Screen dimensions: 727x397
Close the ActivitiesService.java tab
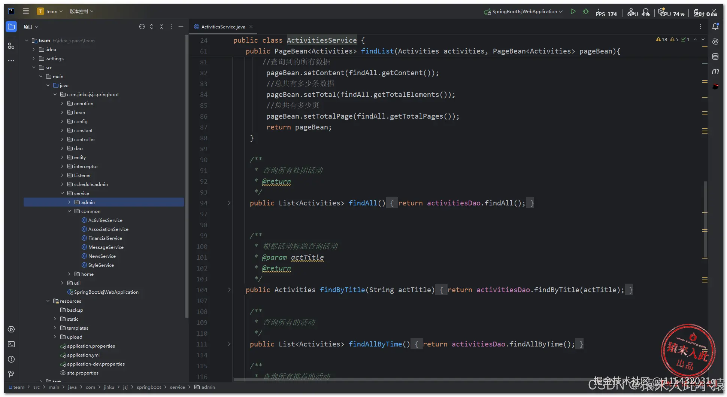251,27
